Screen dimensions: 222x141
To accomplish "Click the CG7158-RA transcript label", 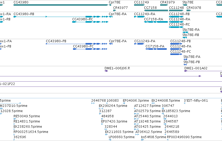I will pos(153,19).
